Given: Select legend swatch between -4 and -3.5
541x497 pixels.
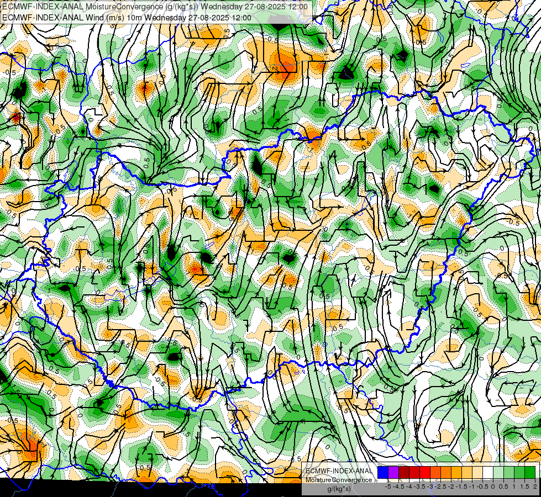Looking at the screenshot, I should point(414,473).
